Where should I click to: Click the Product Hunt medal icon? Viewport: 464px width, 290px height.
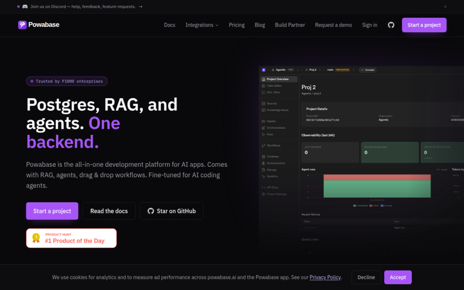coord(36,238)
